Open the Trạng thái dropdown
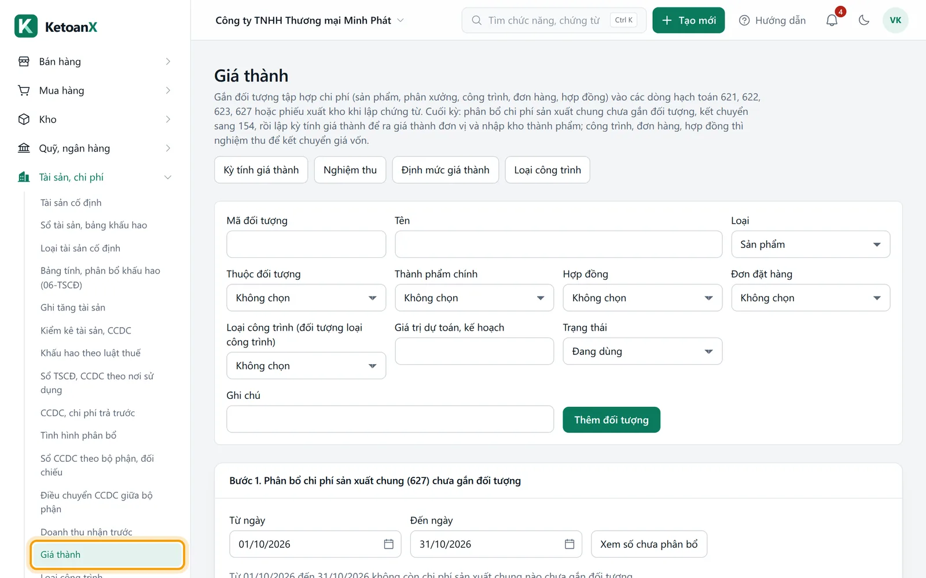The image size is (926, 578). point(642,351)
